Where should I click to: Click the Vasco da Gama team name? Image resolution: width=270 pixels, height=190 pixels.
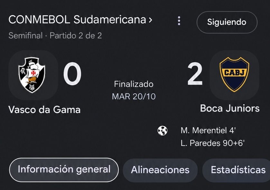coord(44,110)
